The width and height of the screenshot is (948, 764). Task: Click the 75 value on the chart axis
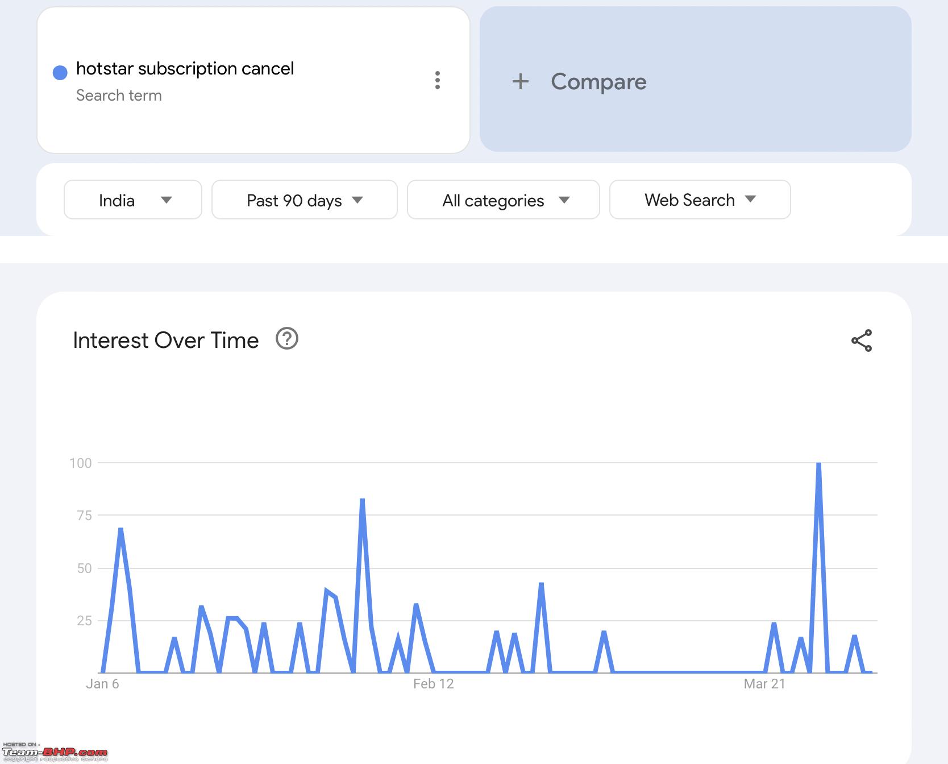tap(84, 516)
